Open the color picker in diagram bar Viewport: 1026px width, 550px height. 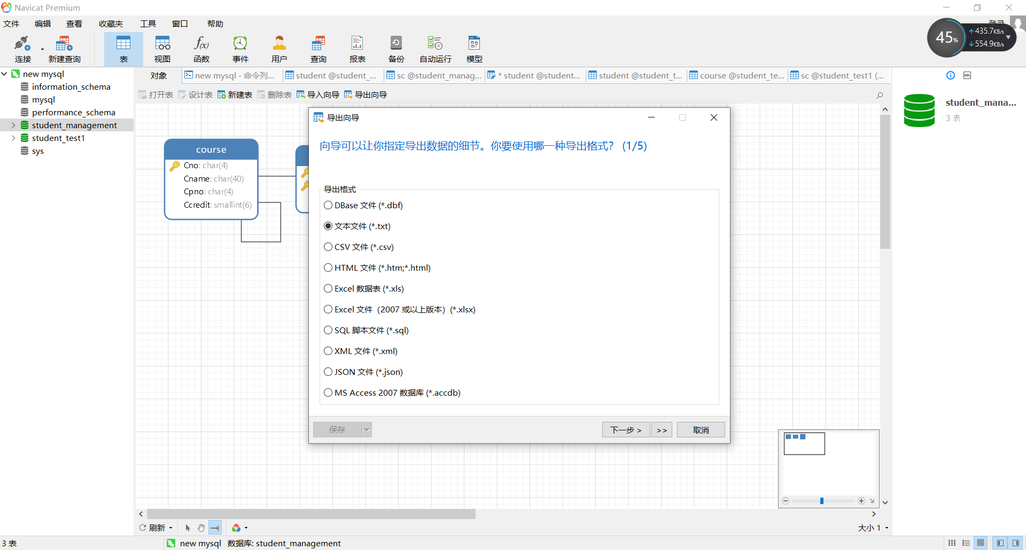tap(236, 528)
